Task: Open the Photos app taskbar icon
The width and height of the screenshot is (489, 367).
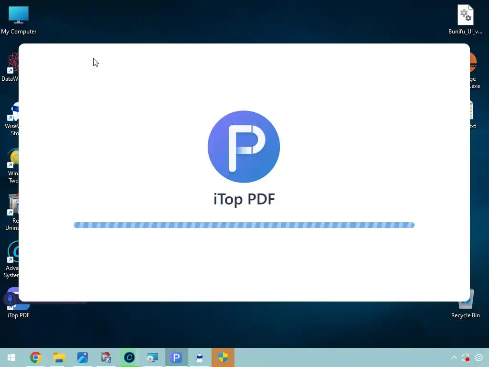Action: tap(82, 357)
